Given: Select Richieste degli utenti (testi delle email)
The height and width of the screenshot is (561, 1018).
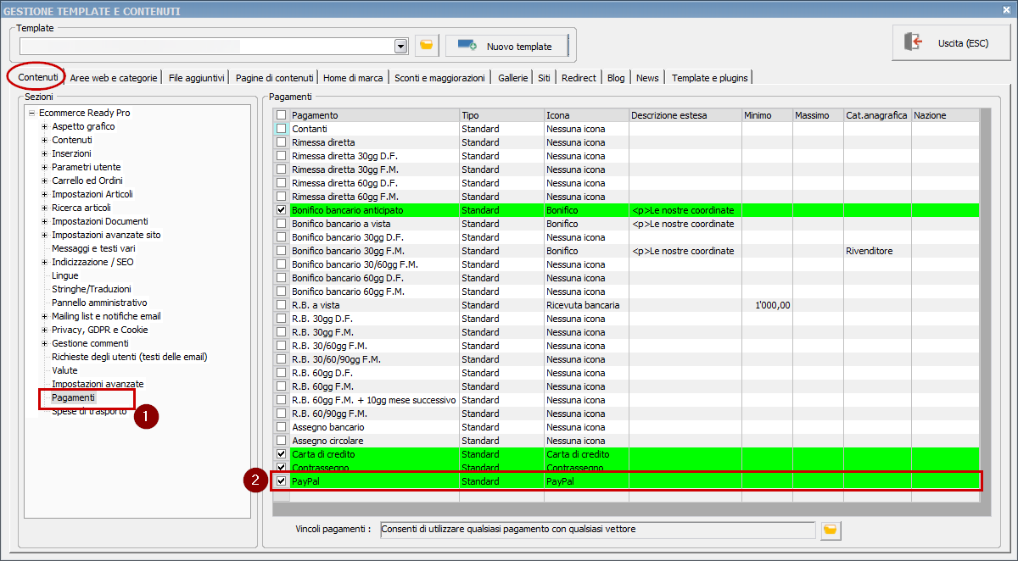Looking at the screenshot, I should (130, 357).
